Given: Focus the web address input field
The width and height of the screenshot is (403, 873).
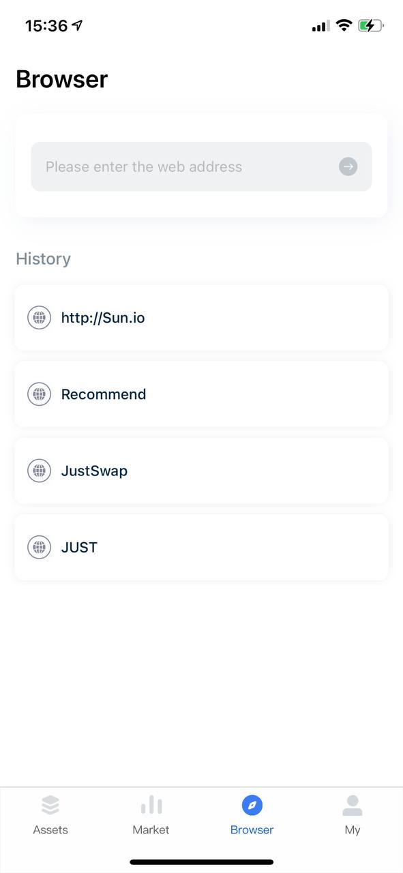Looking at the screenshot, I should click(201, 166).
